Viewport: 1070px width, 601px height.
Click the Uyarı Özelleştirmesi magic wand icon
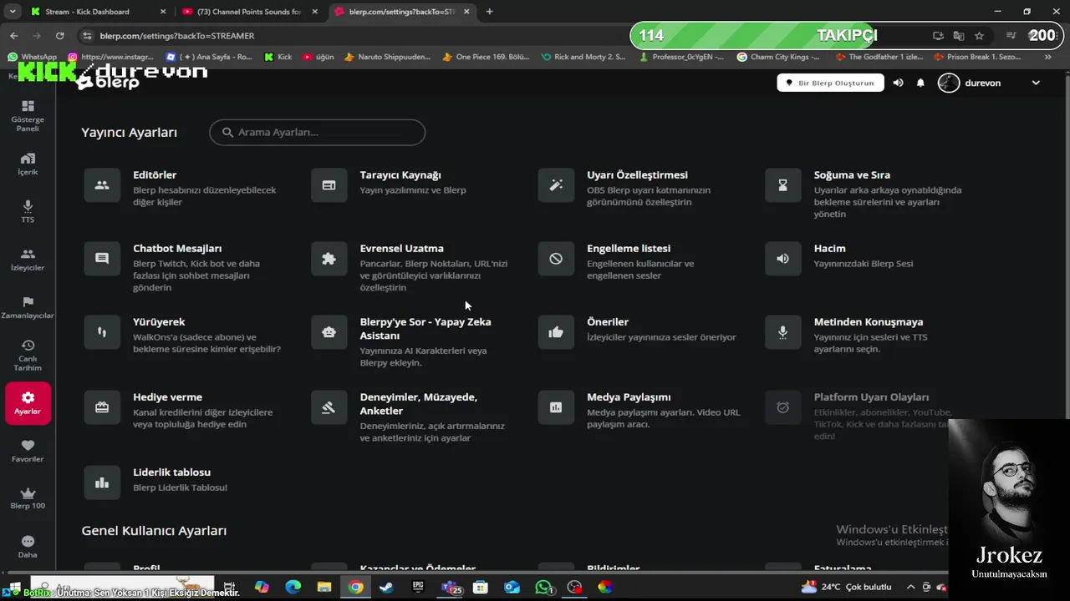(556, 185)
